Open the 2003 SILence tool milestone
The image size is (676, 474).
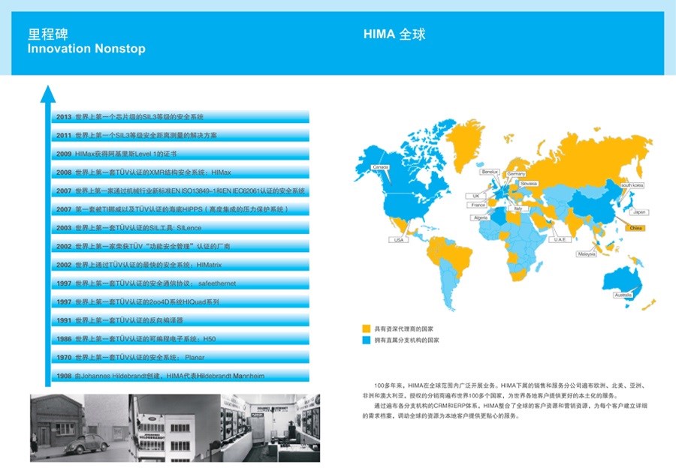[x=180, y=227]
